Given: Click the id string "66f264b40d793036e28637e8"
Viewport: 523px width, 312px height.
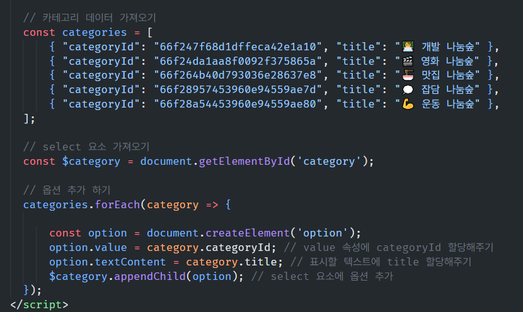Looking at the screenshot, I should (238, 75).
